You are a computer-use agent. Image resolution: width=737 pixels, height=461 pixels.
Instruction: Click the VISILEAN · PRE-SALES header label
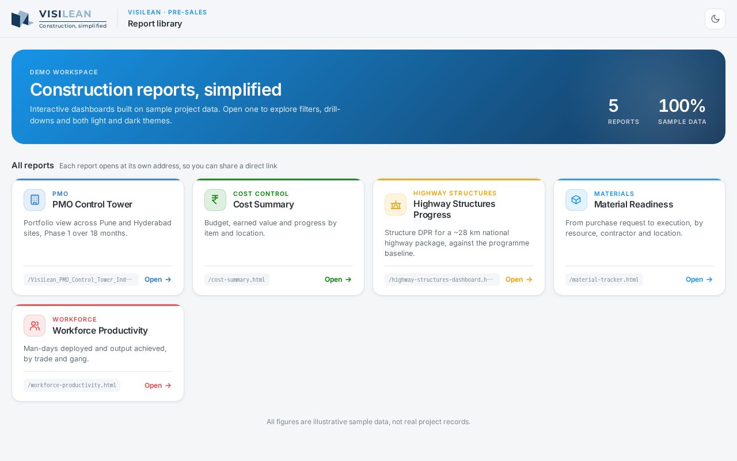[x=168, y=12]
